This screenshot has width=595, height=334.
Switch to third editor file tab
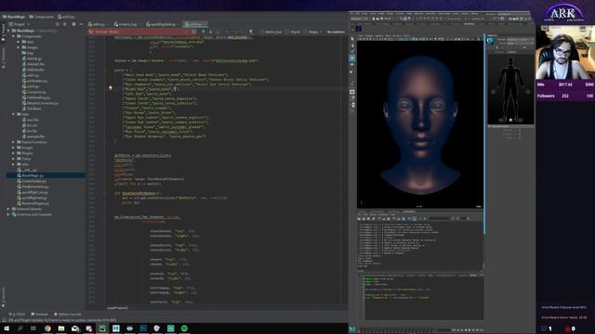point(162,24)
